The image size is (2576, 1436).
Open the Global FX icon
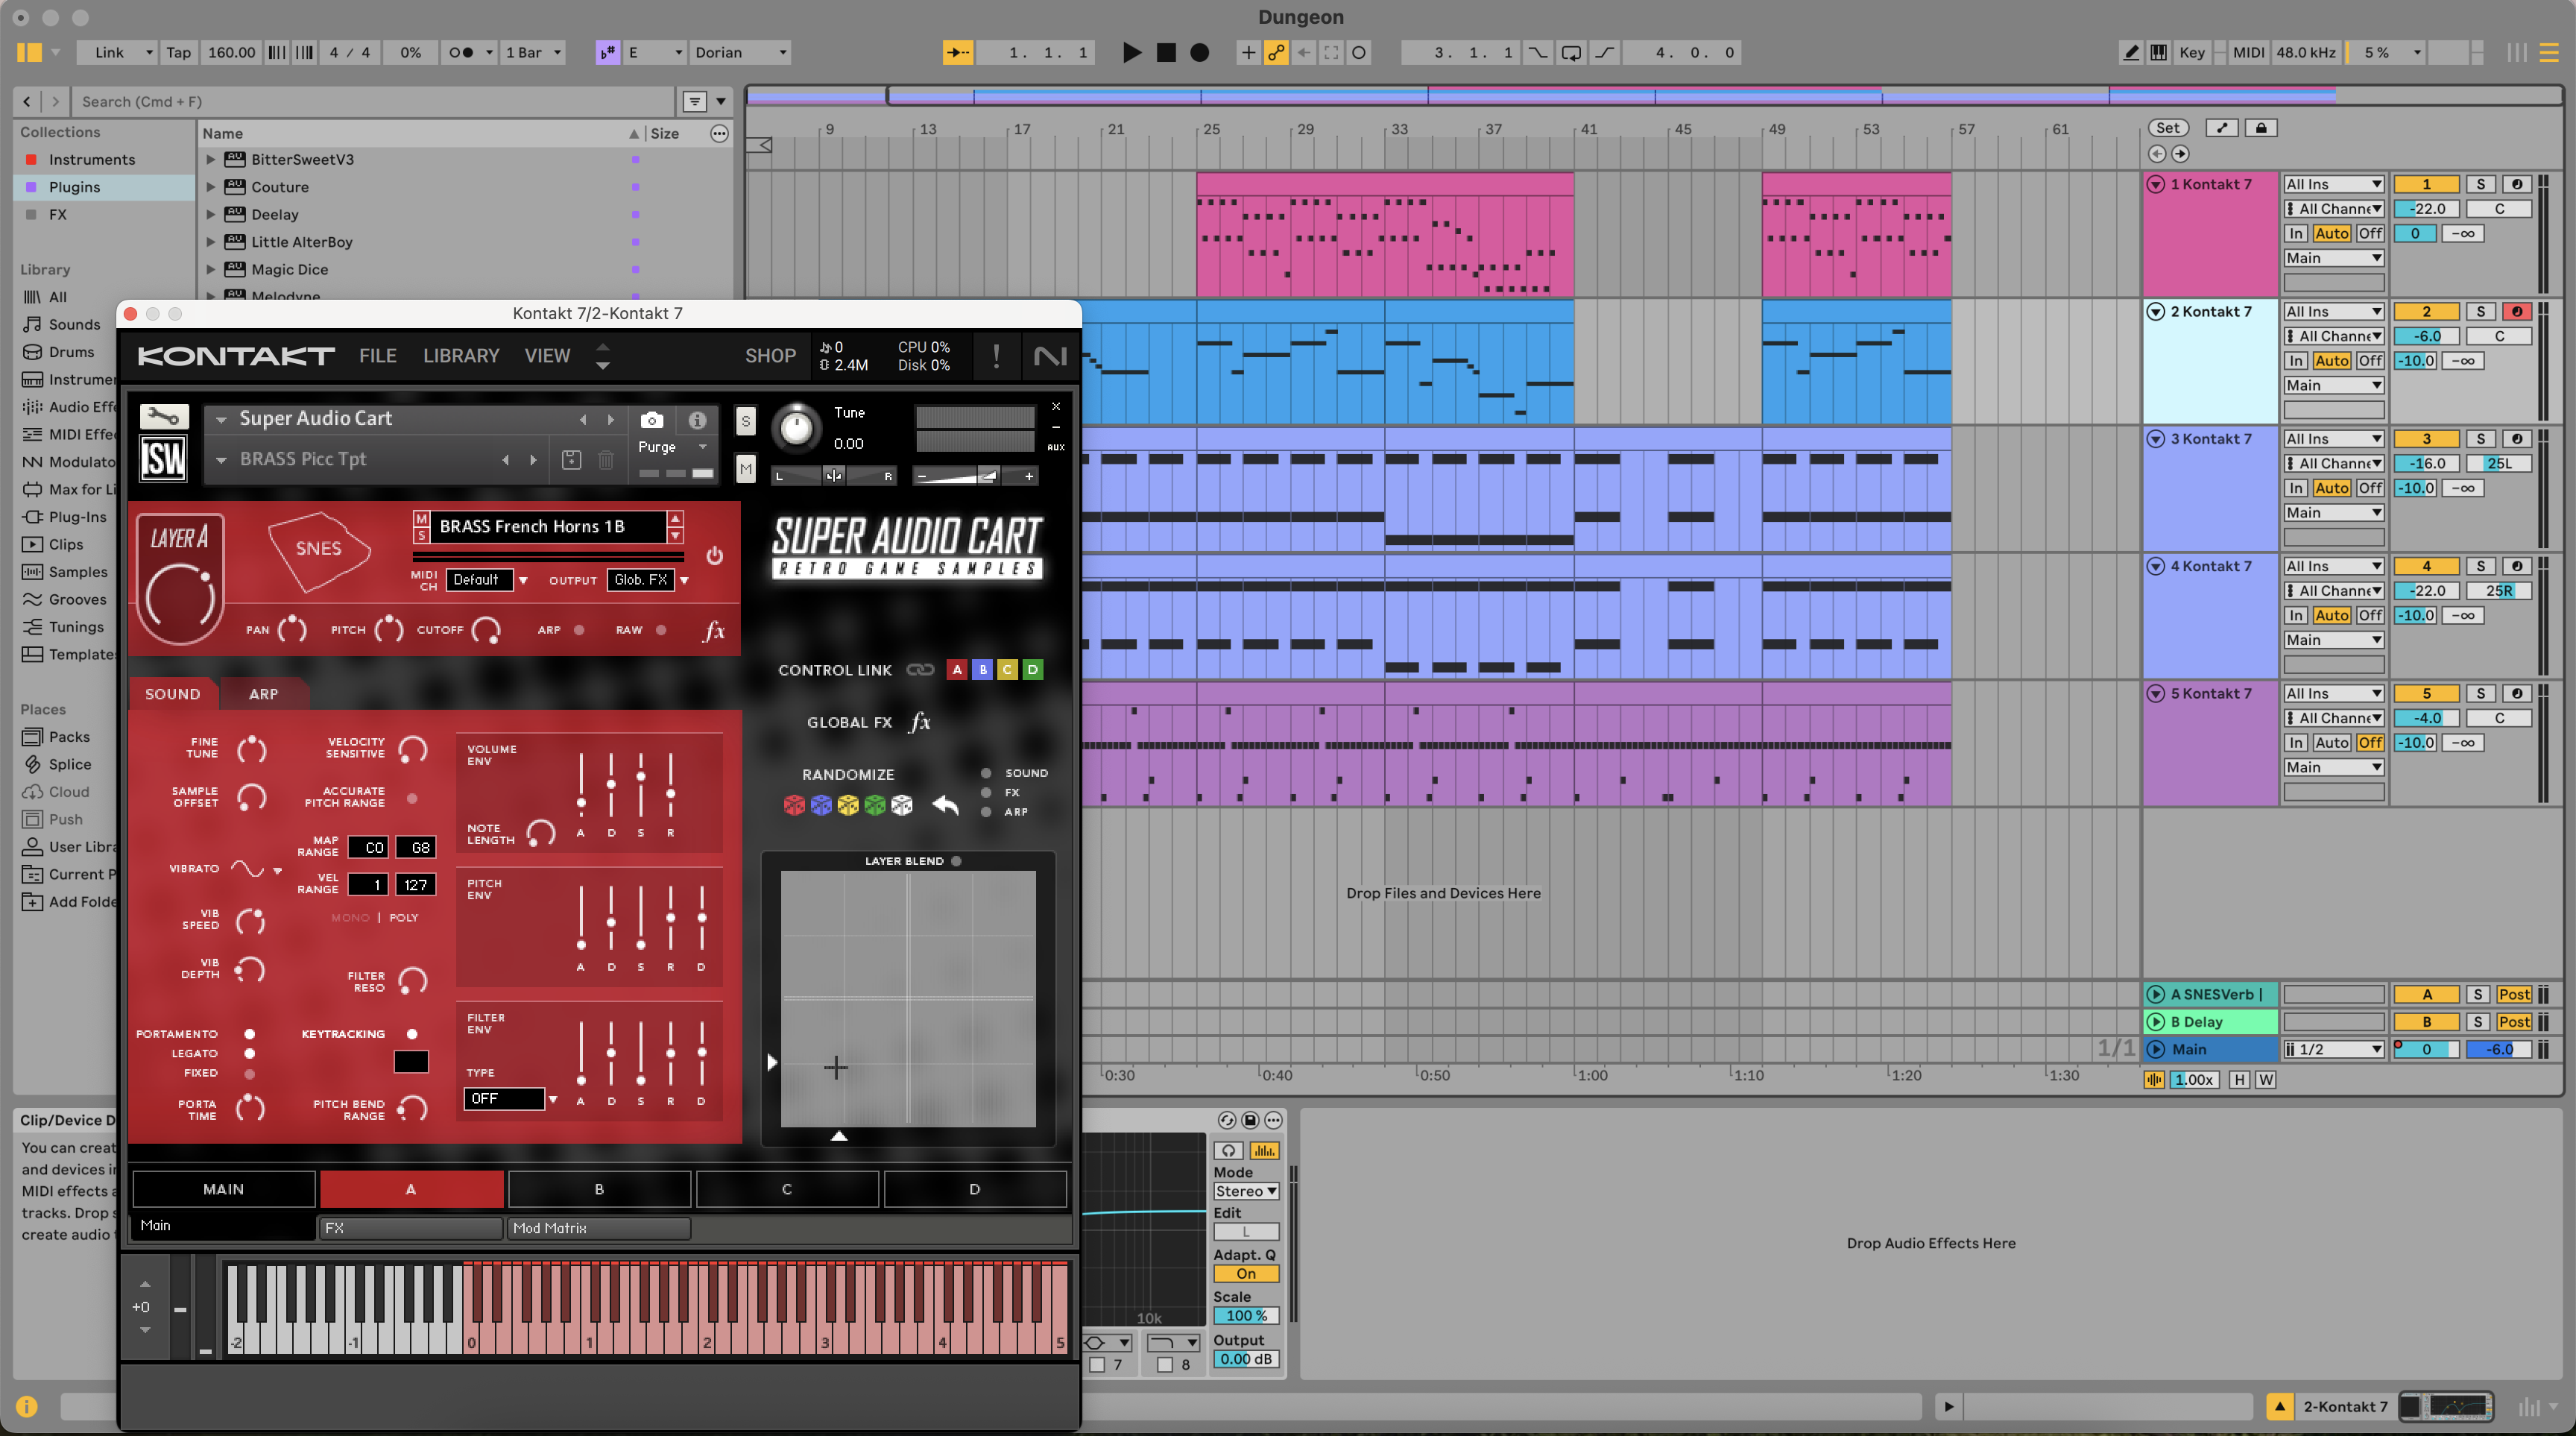(x=920, y=722)
